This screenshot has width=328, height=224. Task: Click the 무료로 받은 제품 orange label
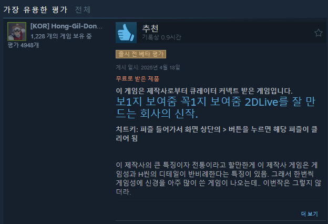click(137, 79)
